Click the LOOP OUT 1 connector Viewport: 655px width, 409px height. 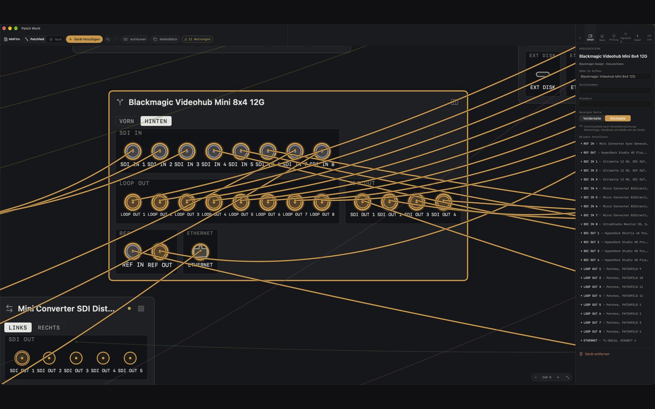(x=133, y=202)
